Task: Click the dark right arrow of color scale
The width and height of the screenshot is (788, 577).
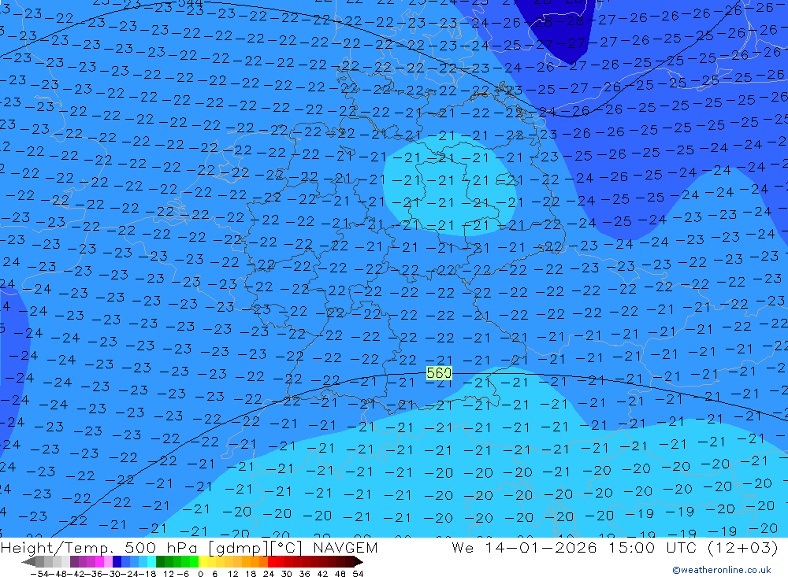Action: tap(359, 561)
